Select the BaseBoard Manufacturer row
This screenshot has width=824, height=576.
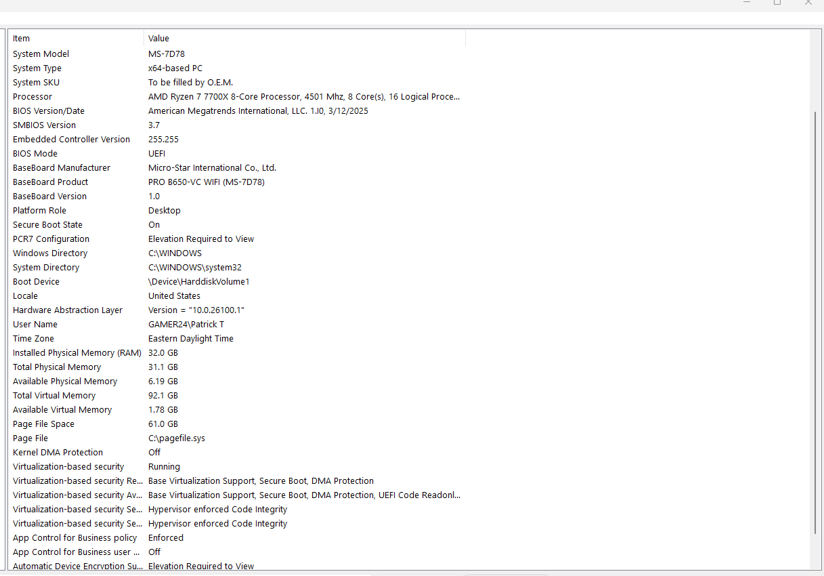(x=237, y=168)
